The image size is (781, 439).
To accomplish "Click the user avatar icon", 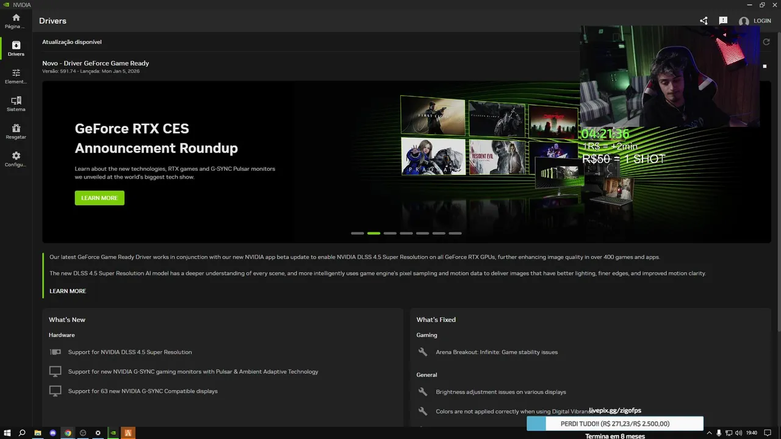I will click(x=744, y=21).
